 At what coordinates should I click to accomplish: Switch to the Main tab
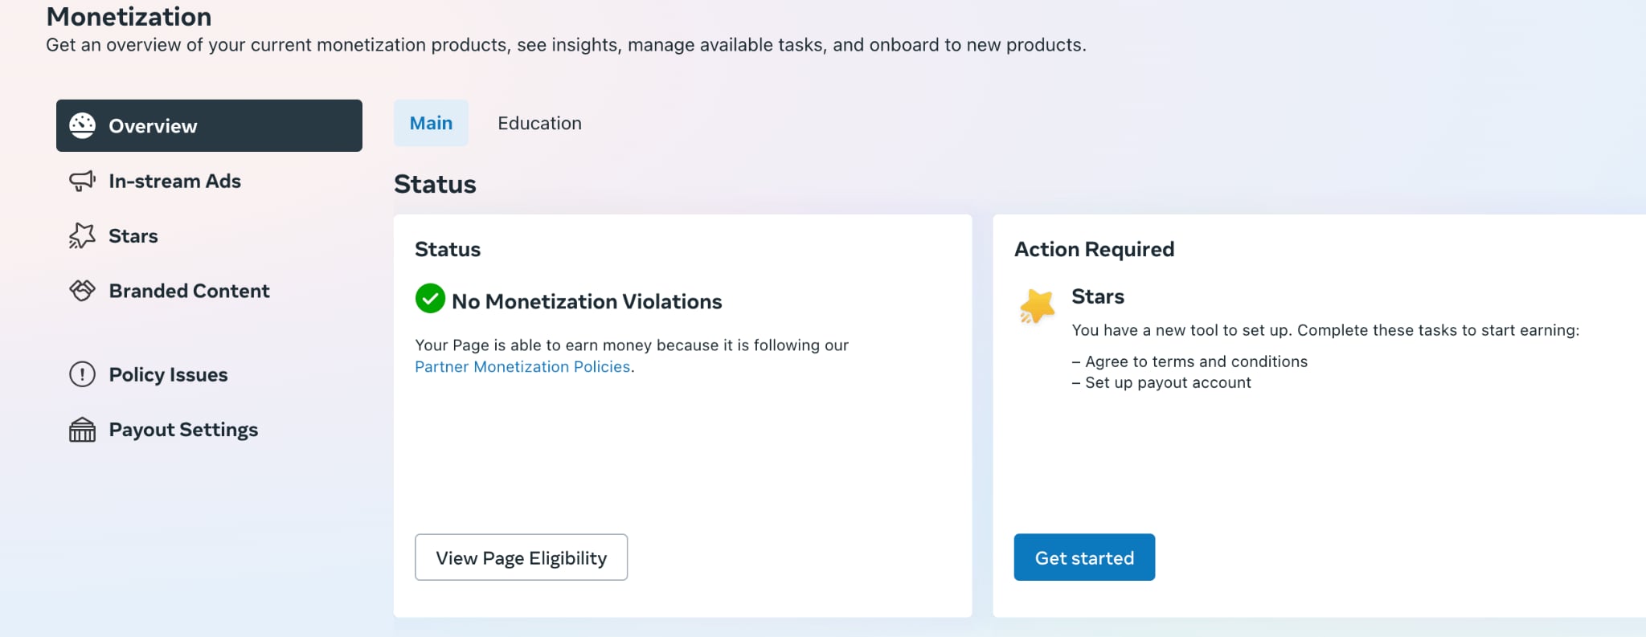pos(431,123)
